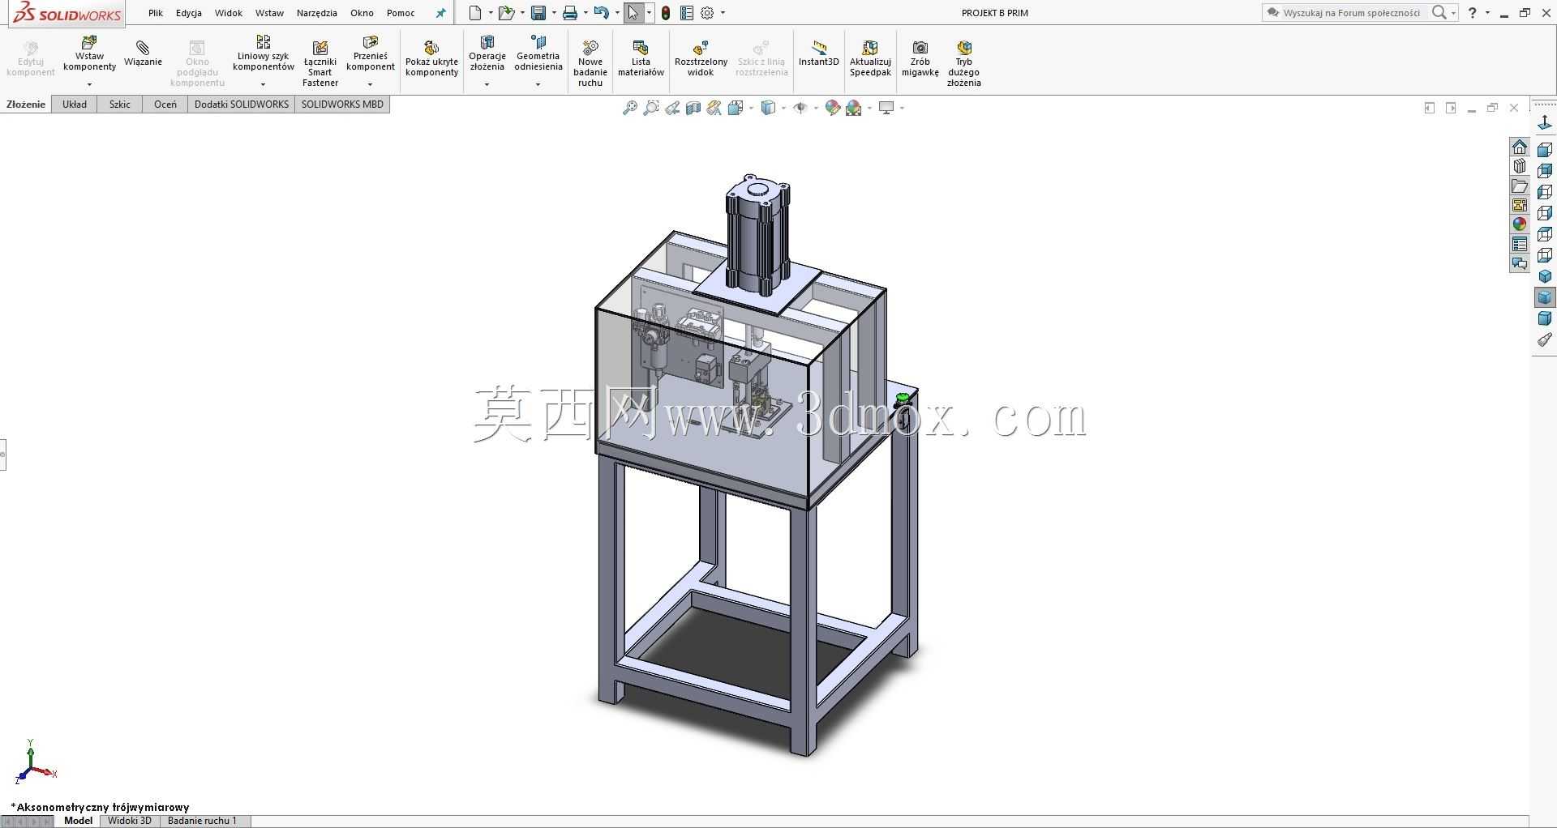Click Normal To view icon

[1544, 123]
